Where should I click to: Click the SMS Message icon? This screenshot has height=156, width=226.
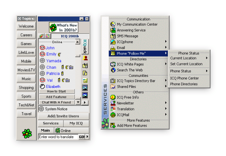113,36
